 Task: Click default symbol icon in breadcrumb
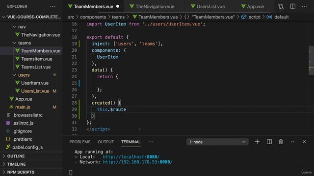coord(269,17)
